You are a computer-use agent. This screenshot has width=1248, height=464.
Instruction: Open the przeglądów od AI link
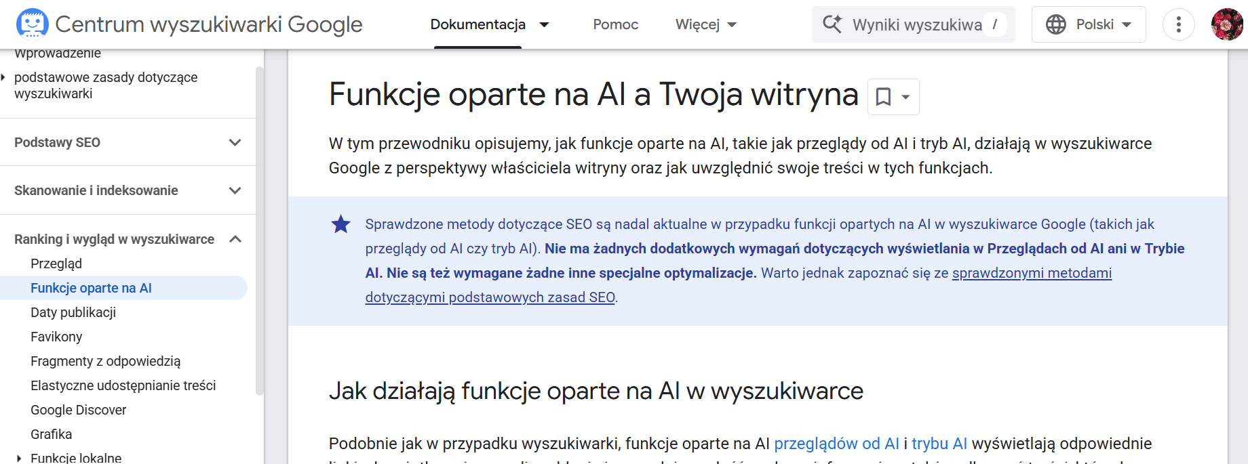(836, 444)
